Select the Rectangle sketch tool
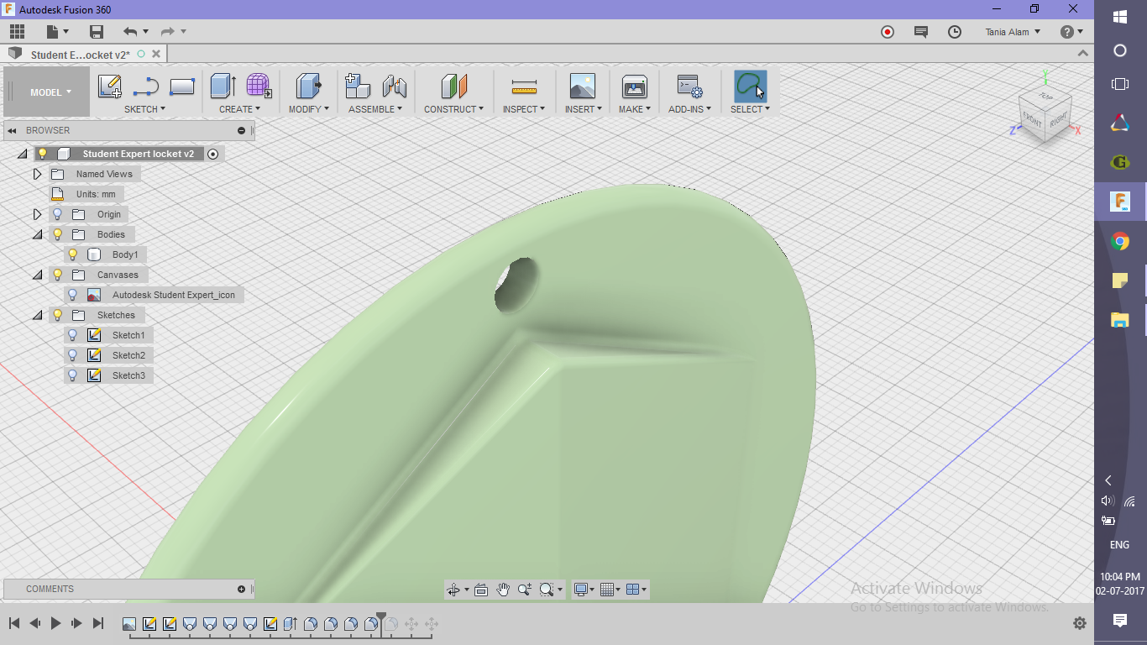Screen dimensions: 1147x645 (x=182, y=87)
